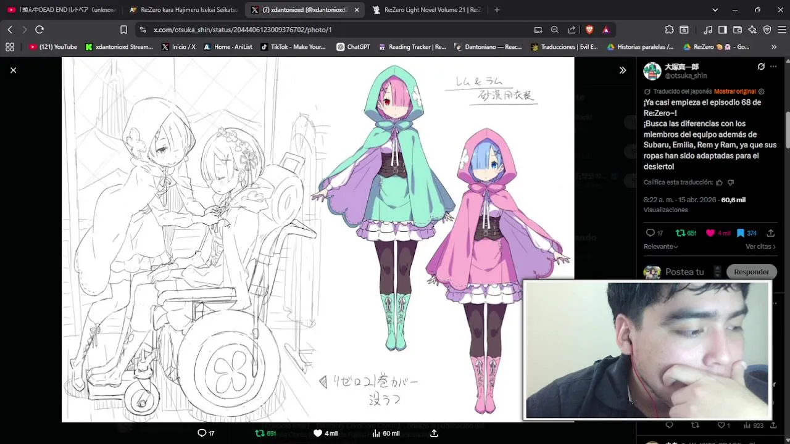Toggle the bookmark showing 374
Image resolution: width=790 pixels, height=444 pixels.
[747, 233]
